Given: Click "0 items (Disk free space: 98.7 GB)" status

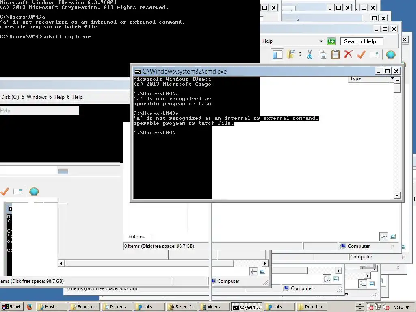Looking at the screenshot, I should (159, 246).
